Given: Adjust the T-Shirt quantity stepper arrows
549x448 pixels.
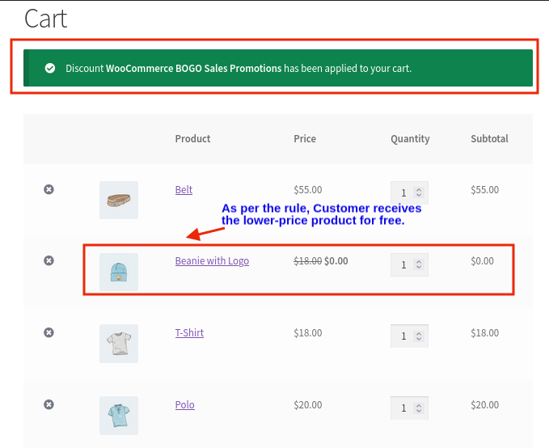Looking at the screenshot, I should 419,336.
